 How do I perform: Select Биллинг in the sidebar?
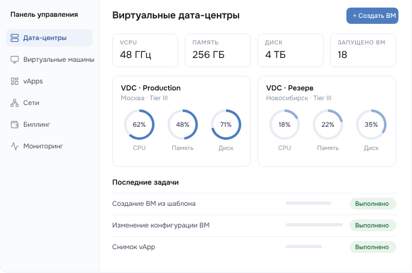49,125
